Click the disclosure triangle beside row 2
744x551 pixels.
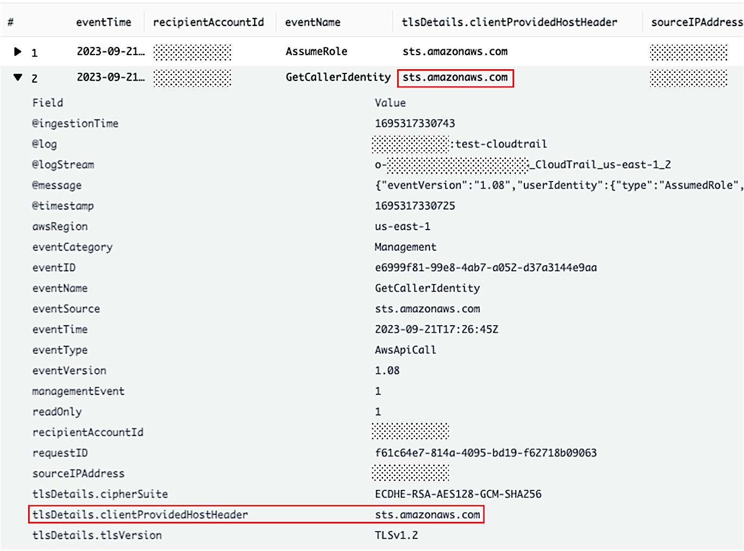[18, 78]
